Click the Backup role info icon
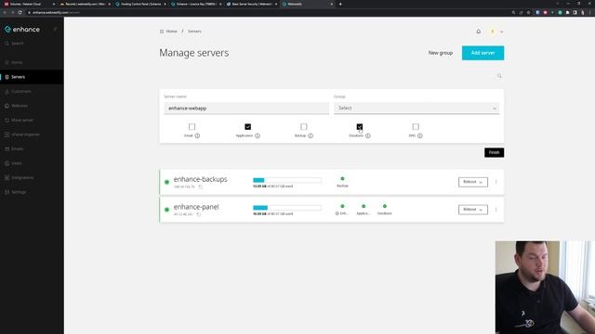This screenshot has width=595, height=334. (311, 135)
